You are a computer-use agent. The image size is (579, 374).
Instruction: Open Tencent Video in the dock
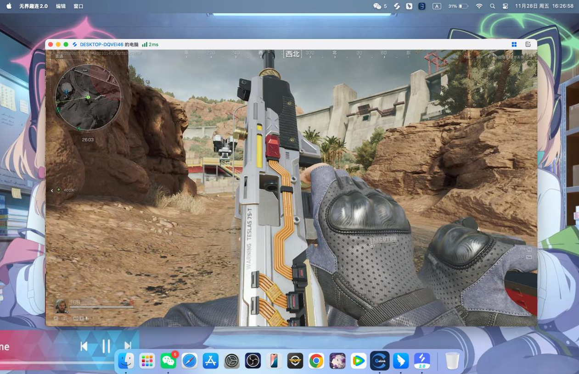point(358,361)
